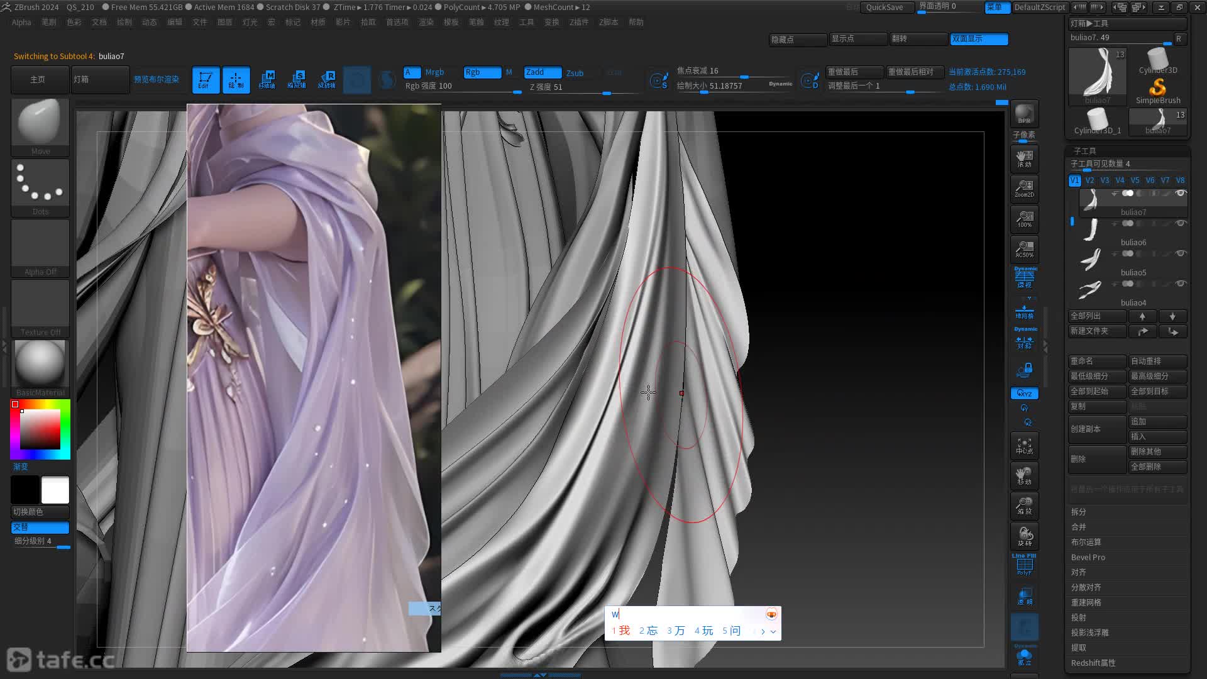Toggle Transparency (透明) icon
The width and height of the screenshot is (1207, 679).
(1024, 596)
